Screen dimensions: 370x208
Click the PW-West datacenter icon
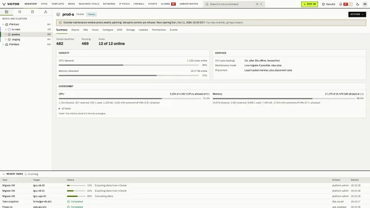point(7,44)
